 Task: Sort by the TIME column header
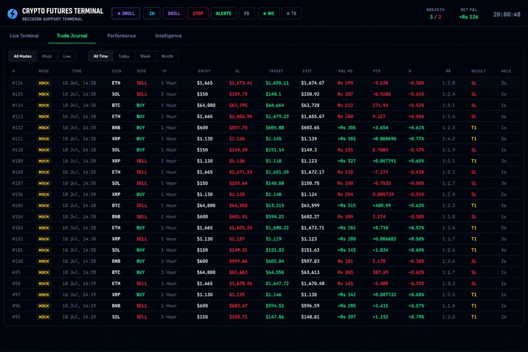[77, 71]
